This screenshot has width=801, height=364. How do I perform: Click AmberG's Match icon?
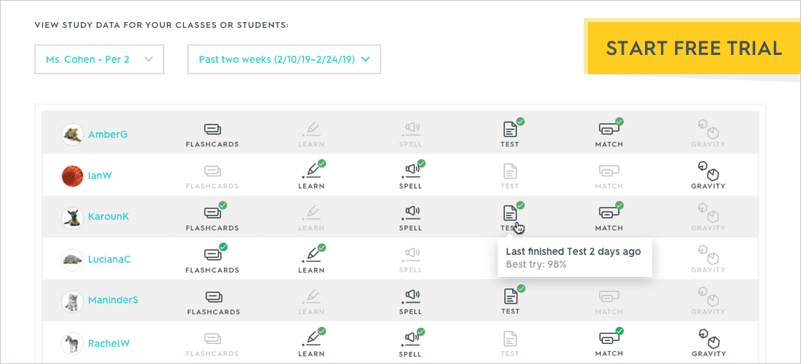(609, 130)
